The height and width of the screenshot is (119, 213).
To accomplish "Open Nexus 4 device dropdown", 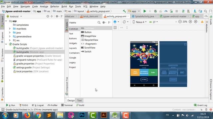I will [x=139, y=22].
